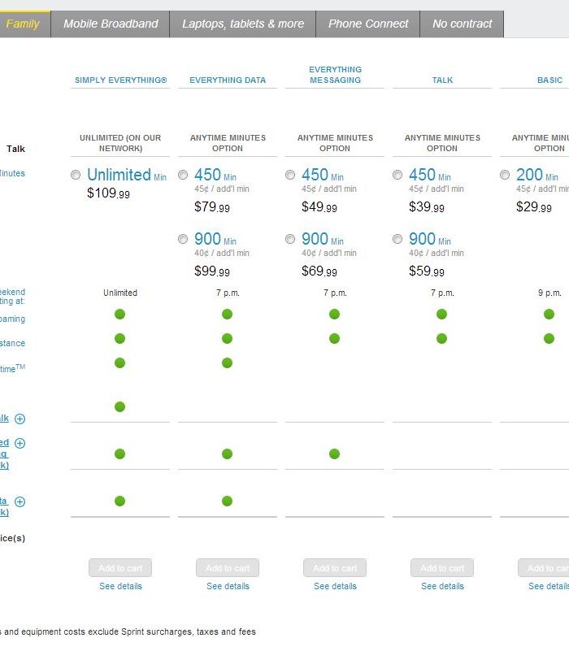Open the Laptops, tablets & more tab

click(242, 24)
